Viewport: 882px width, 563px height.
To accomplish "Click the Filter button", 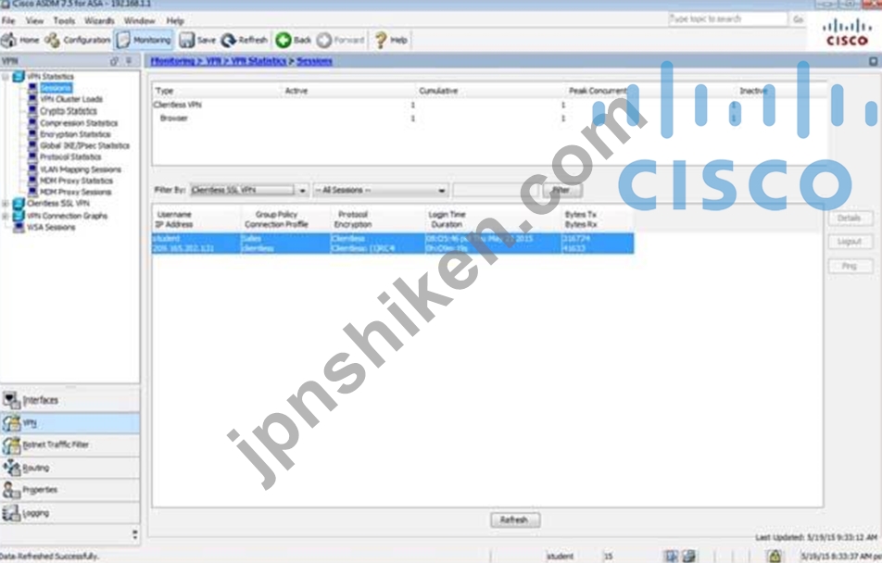I will tap(562, 190).
